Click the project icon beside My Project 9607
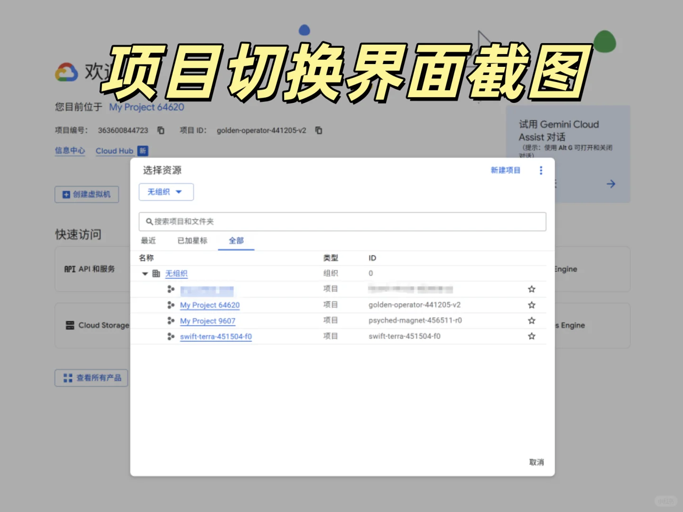683x512 pixels. click(x=171, y=320)
